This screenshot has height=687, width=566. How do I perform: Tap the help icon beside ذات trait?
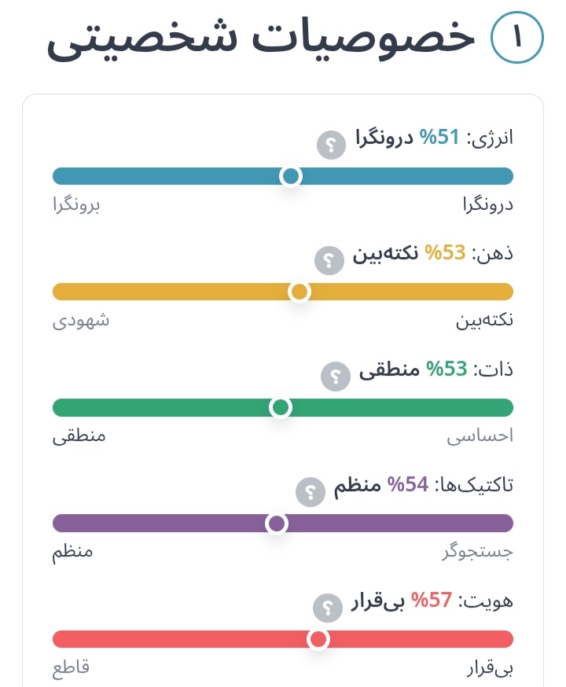tap(335, 377)
